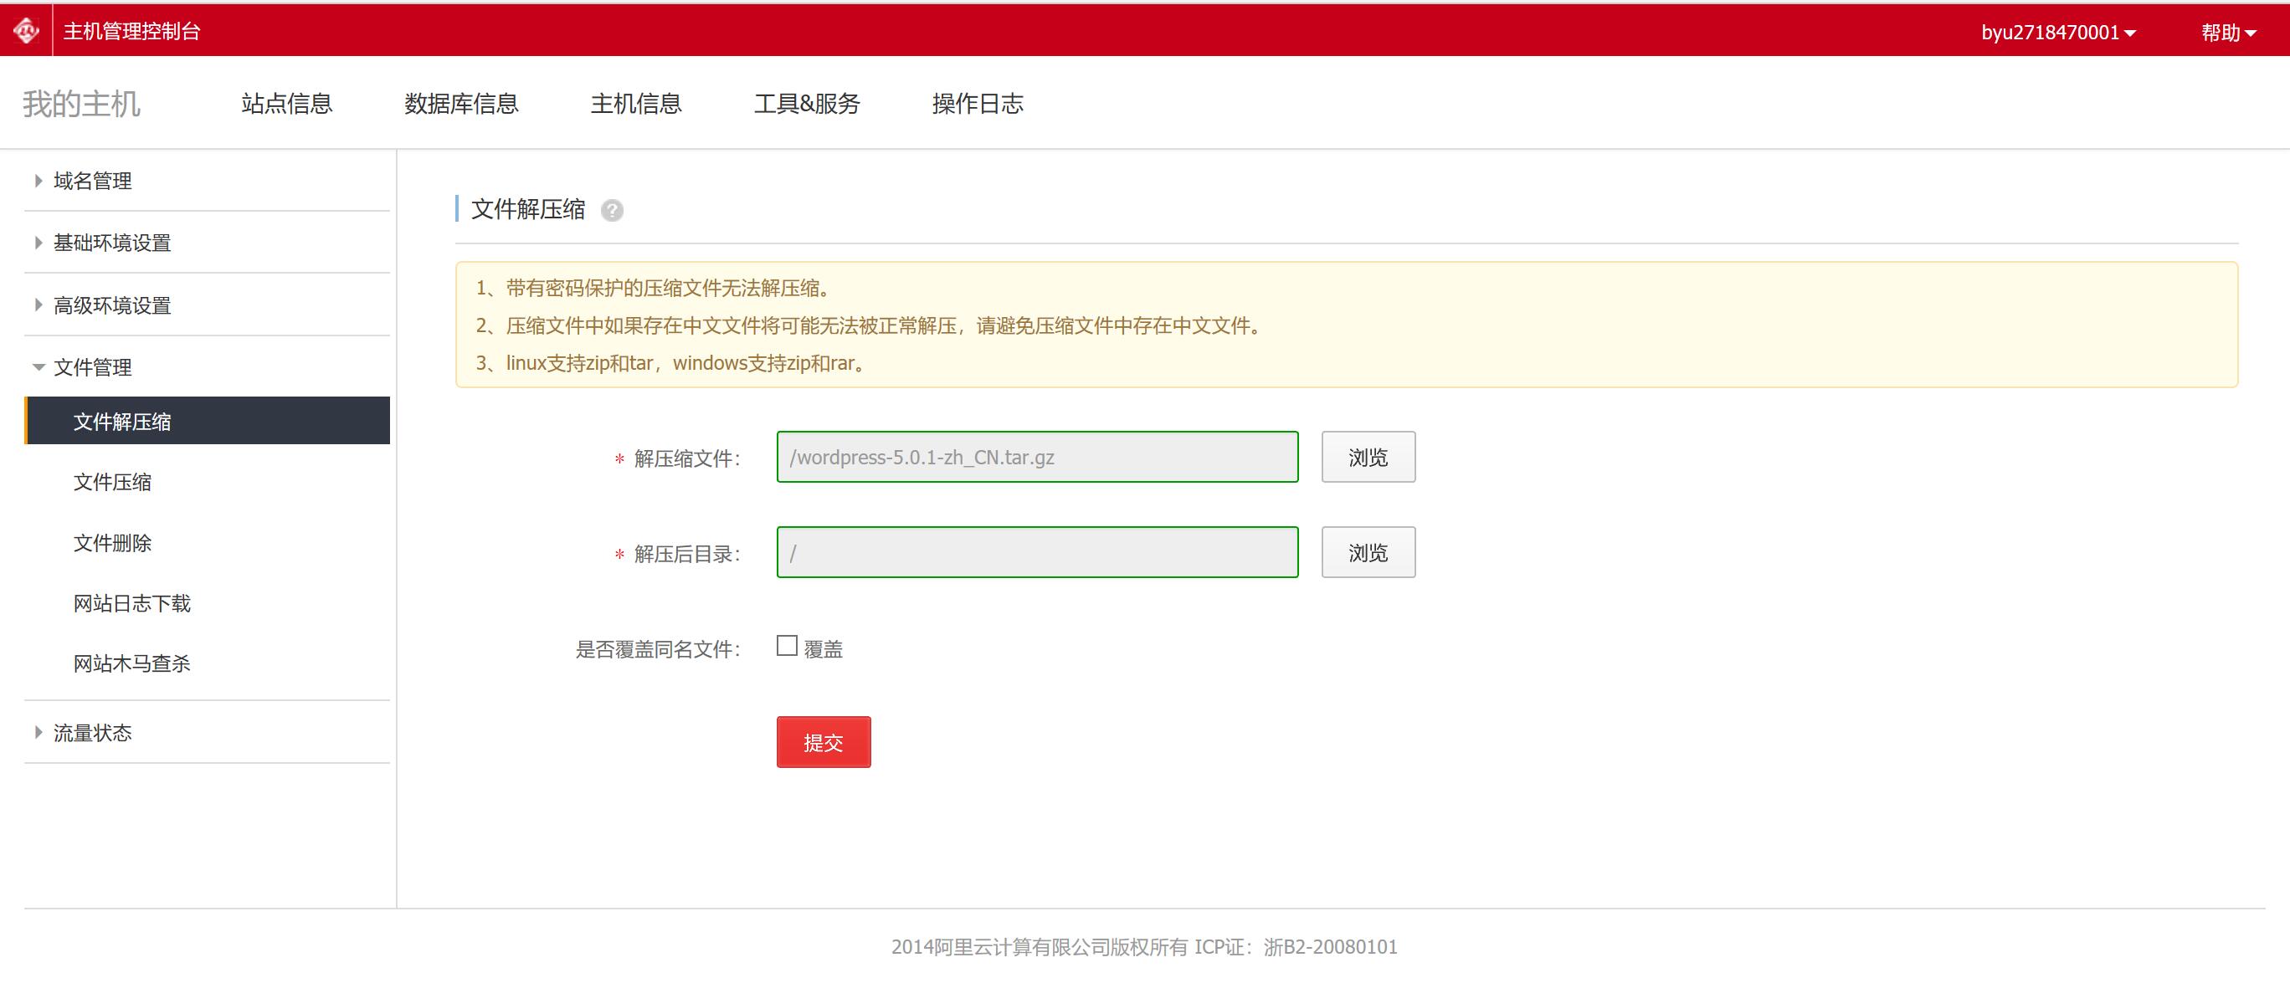Click 浏览 next to 解压后目录 field
2290x983 pixels.
[x=1368, y=553]
